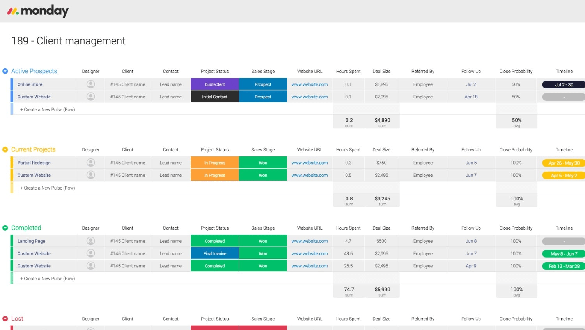Open the Jul 2 - 30 timeline
Viewport: 585px width, 330px height.
[x=564, y=84]
